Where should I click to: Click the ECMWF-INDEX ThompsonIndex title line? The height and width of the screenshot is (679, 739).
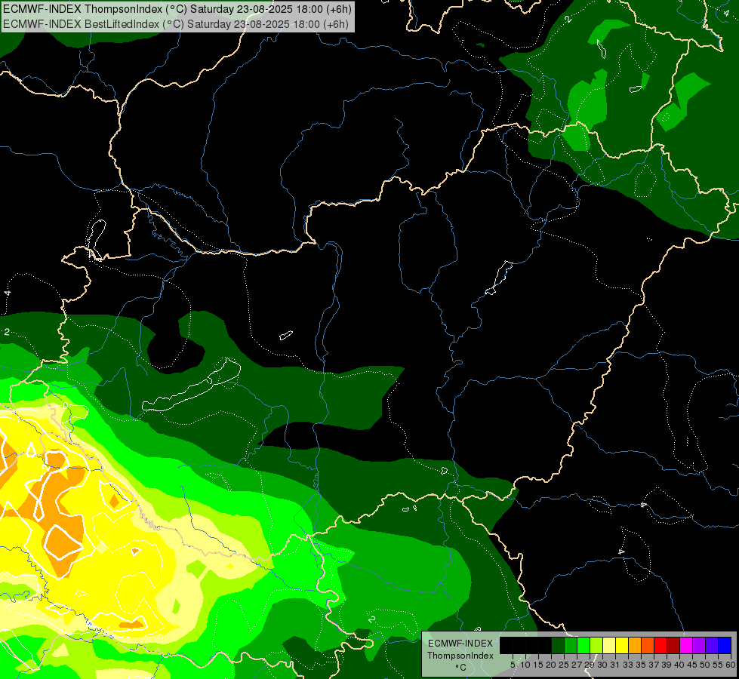coord(177,9)
